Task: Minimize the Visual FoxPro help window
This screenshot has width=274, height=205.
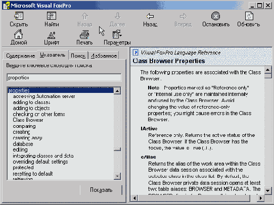Action: [x=252, y=6]
